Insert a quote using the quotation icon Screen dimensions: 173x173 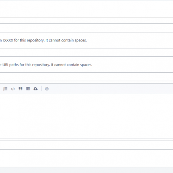(20, 89)
